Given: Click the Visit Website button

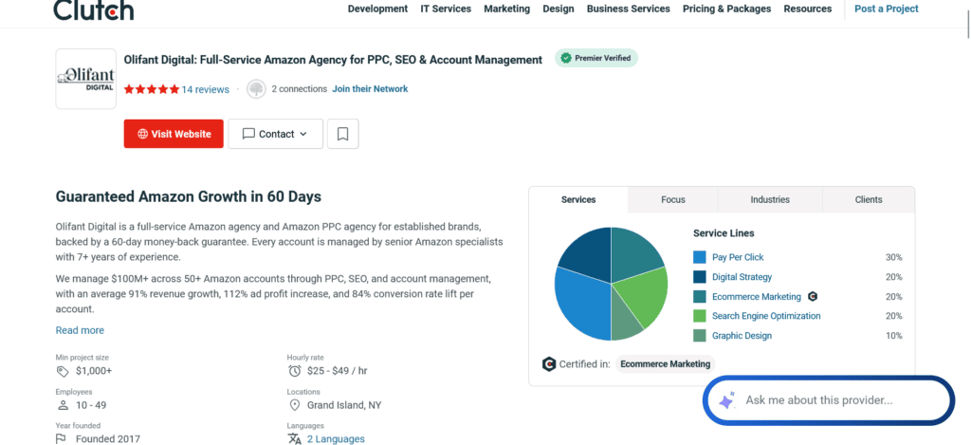Looking at the screenshot, I should point(174,134).
